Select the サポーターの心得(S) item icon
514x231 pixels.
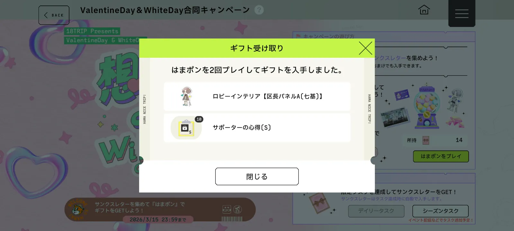tap(186, 128)
